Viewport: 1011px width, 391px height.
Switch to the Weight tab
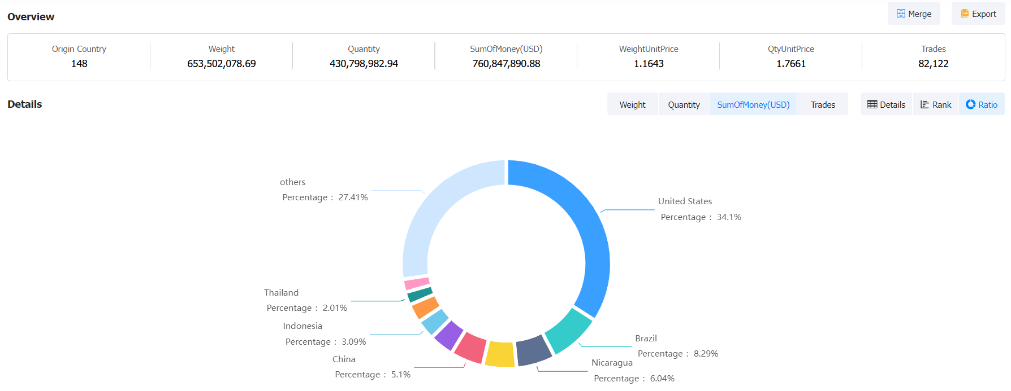(632, 104)
